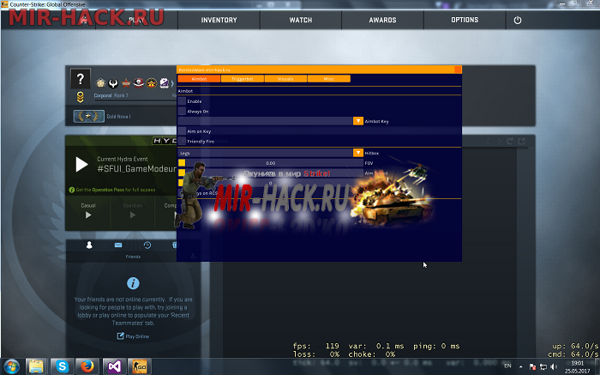
Task: Click the player avatar question mark
Action: point(80,79)
